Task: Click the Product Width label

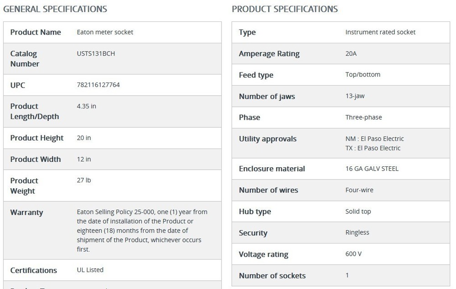Action: 36,159
